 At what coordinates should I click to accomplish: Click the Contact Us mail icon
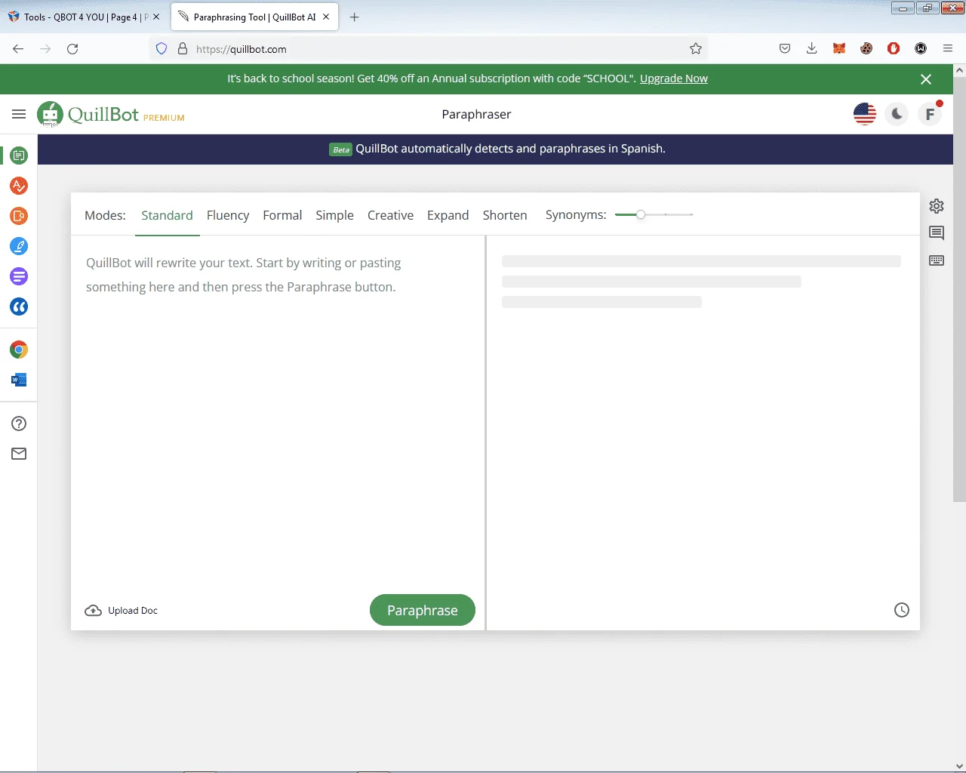point(19,454)
